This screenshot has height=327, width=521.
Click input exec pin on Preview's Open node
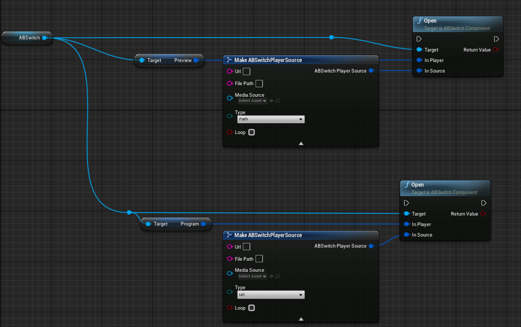pyautogui.click(x=419, y=39)
